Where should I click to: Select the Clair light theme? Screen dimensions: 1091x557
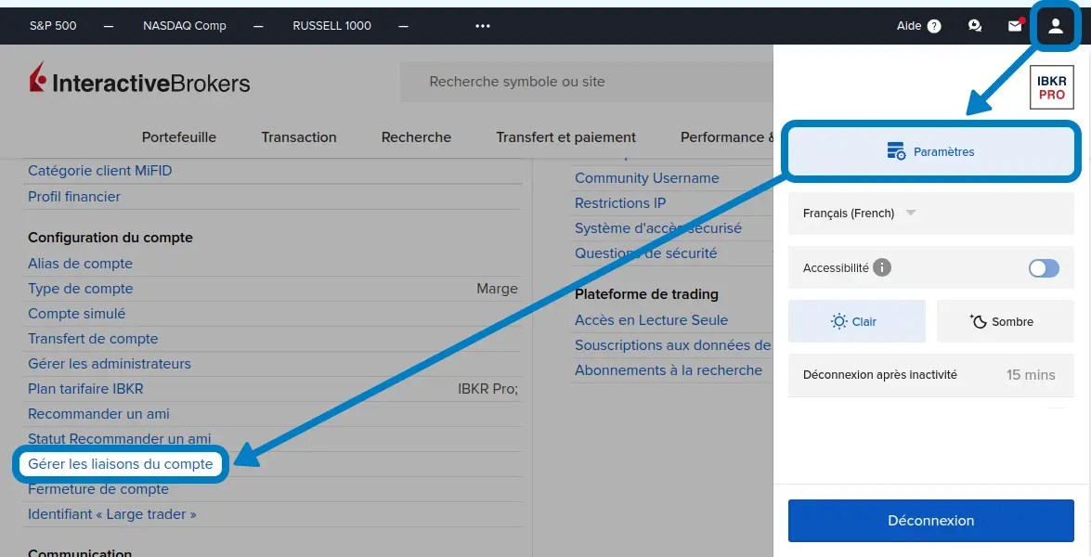[856, 321]
